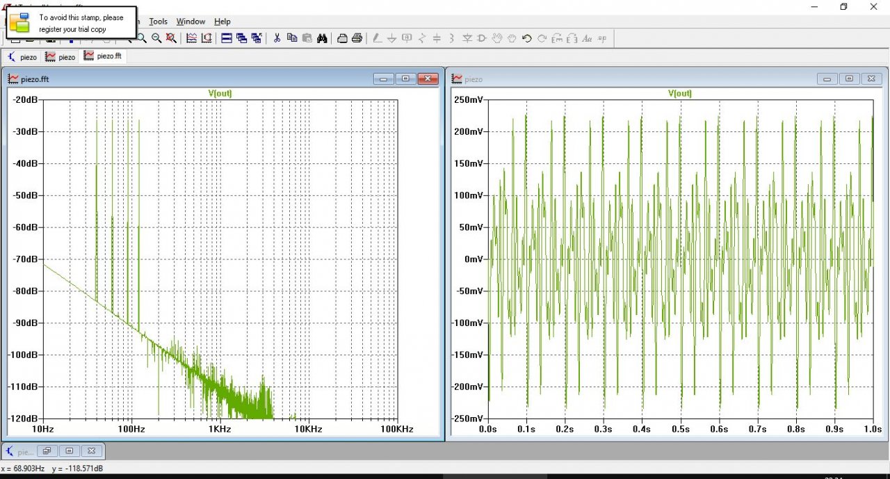Click the Copy toolbar icon
890x479 pixels.
click(292, 38)
